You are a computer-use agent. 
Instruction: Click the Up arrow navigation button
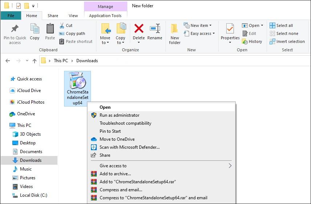(x=35, y=61)
